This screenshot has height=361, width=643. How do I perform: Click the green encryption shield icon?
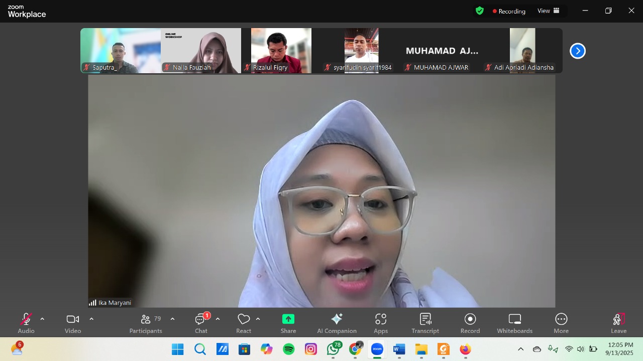pyautogui.click(x=480, y=11)
